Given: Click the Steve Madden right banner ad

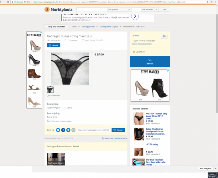Looking at the screenshot, I should 150,85.
